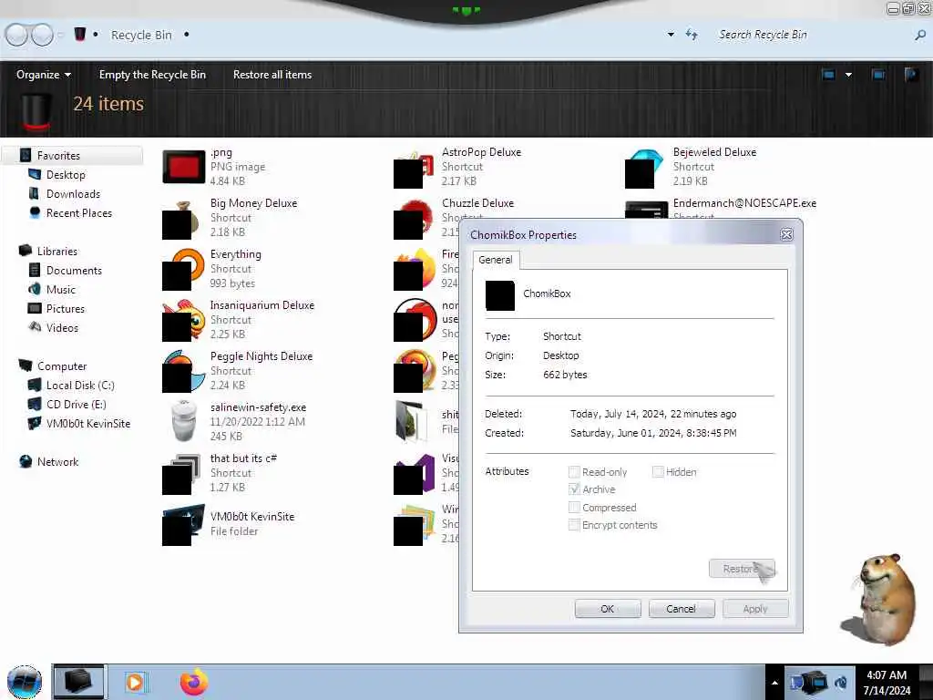The height and width of the screenshot is (700, 933).
Task: Click the taskbar clock showing 4:07 AM
Action: point(887,682)
